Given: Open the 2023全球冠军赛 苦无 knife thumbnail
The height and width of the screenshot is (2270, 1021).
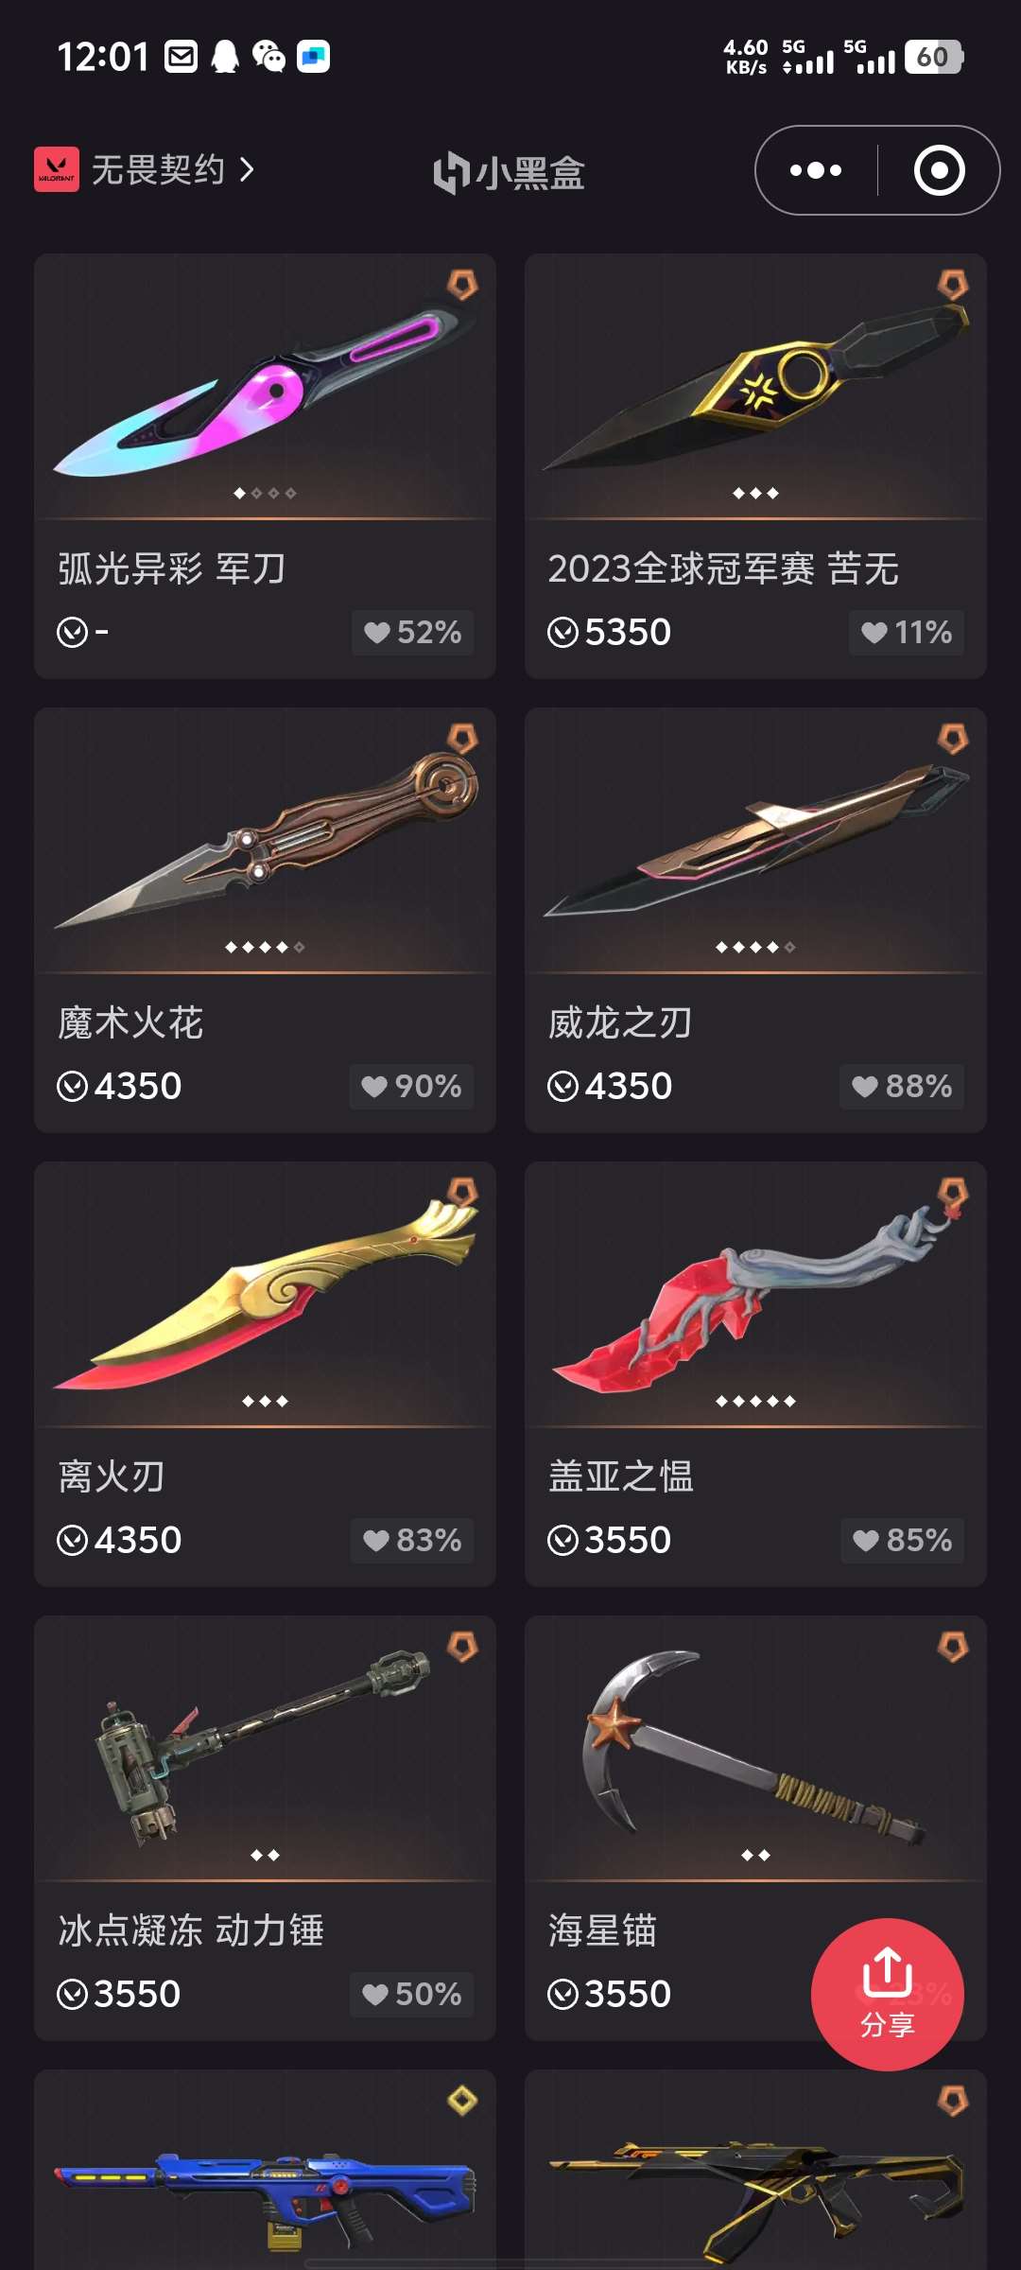Looking at the screenshot, I should (755, 388).
